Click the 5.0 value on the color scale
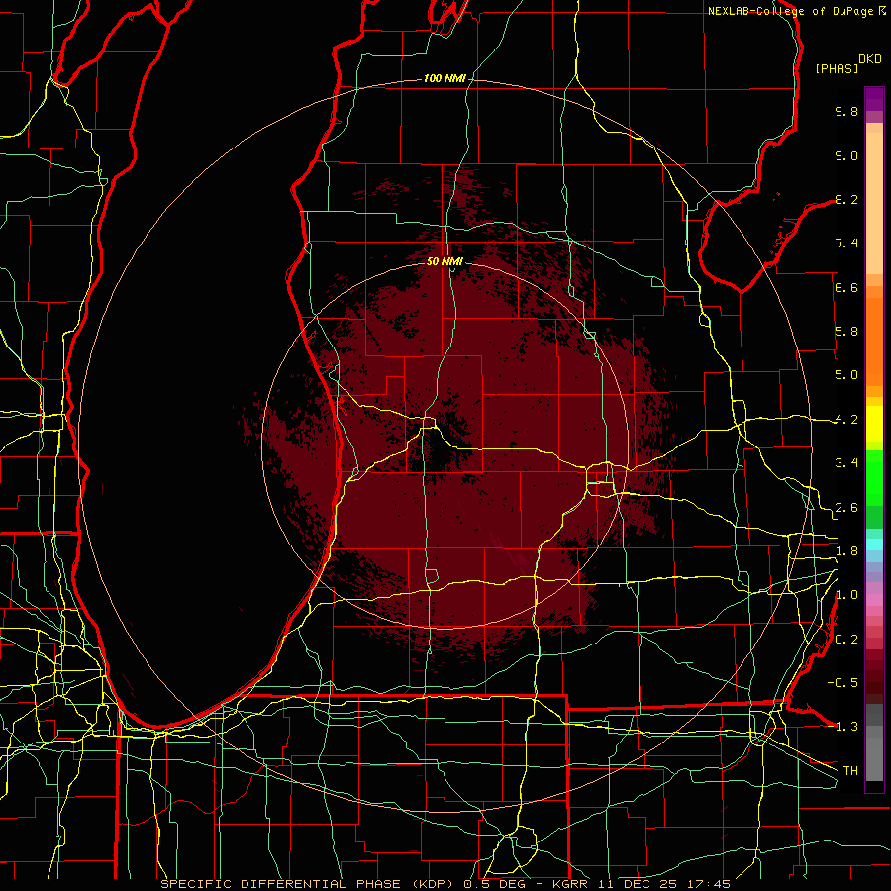 click(x=846, y=375)
